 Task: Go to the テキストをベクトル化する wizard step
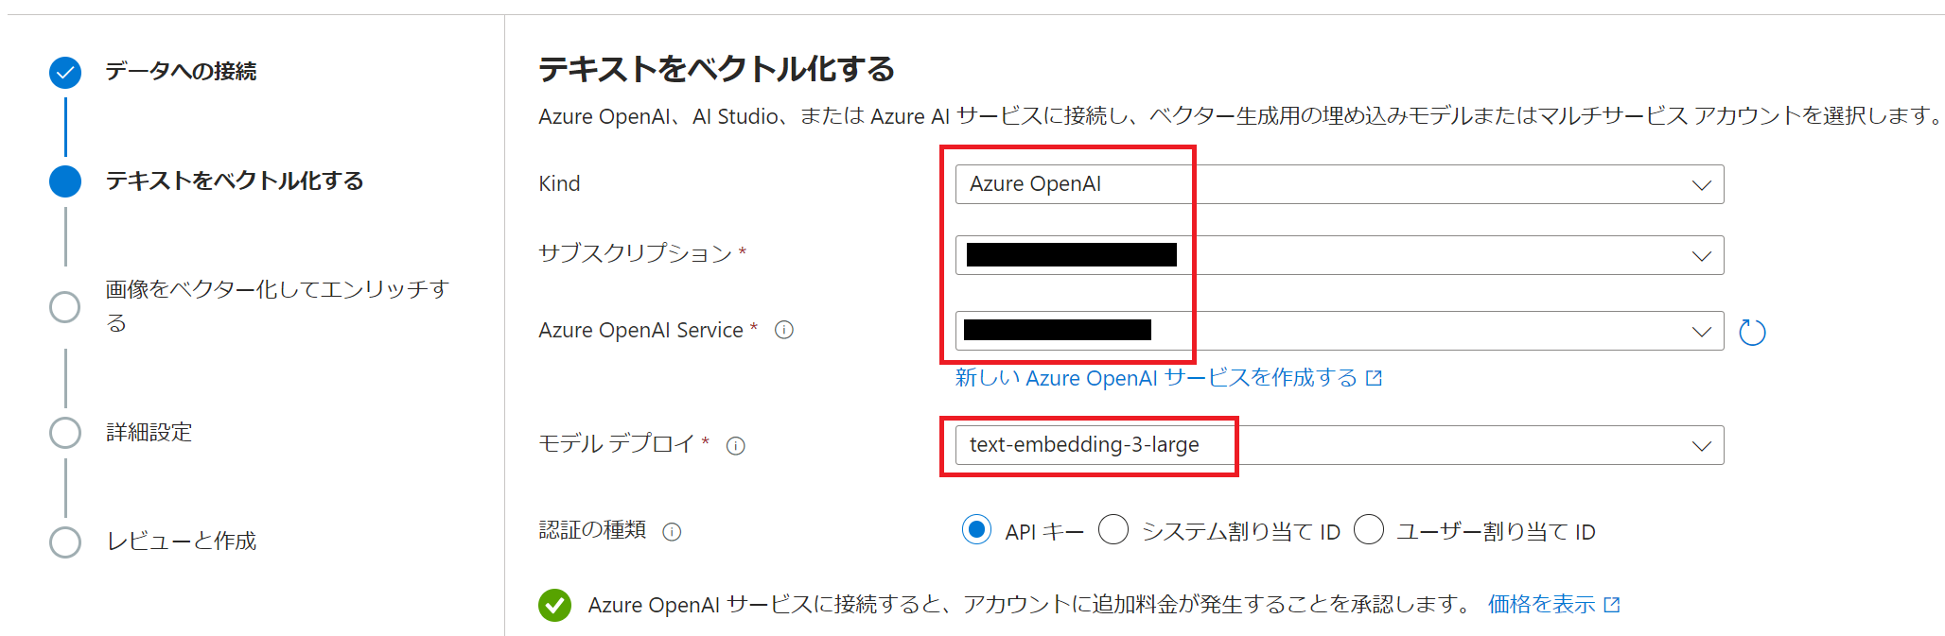tap(235, 180)
